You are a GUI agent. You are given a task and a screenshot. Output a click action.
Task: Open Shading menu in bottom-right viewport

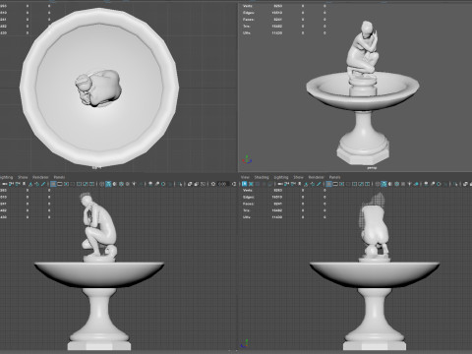click(x=262, y=177)
